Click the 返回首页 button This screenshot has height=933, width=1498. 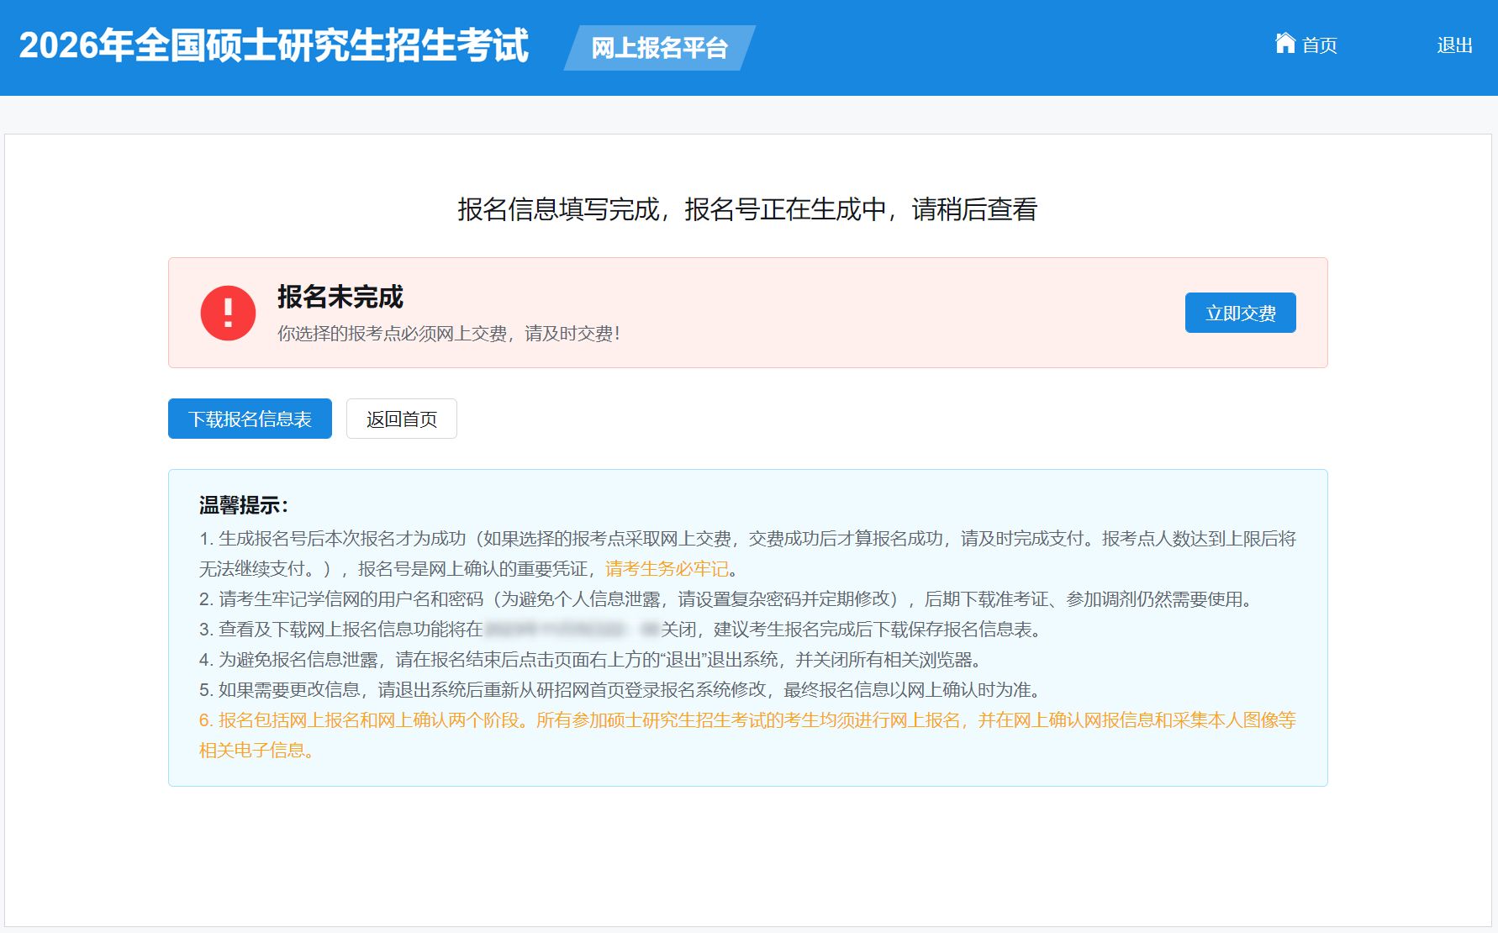pyautogui.click(x=402, y=419)
